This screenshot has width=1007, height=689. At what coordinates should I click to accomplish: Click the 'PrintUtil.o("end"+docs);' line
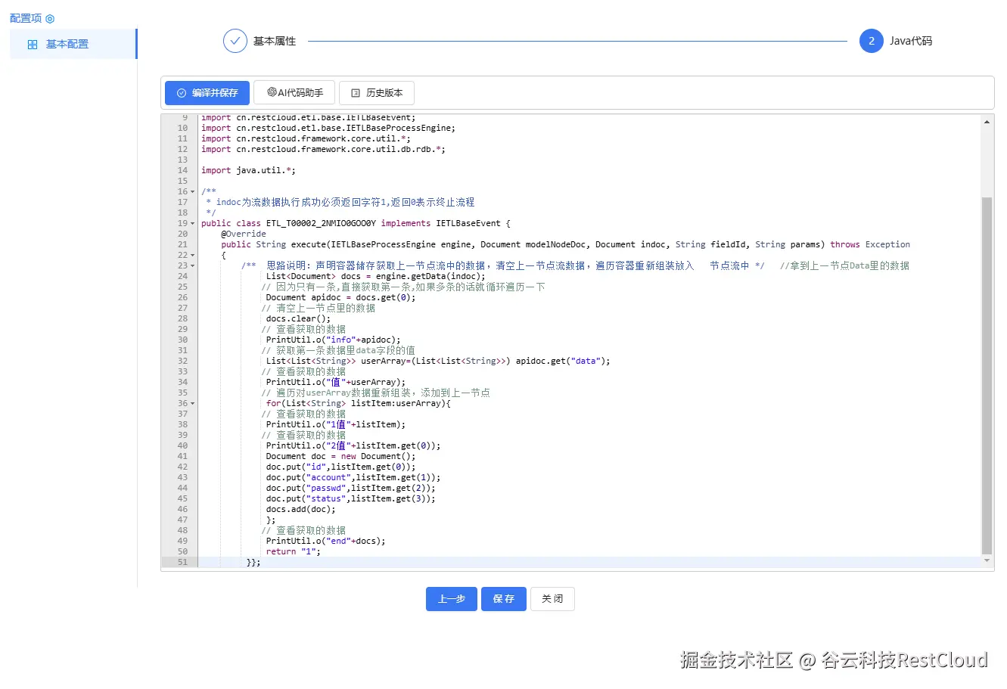(x=325, y=542)
